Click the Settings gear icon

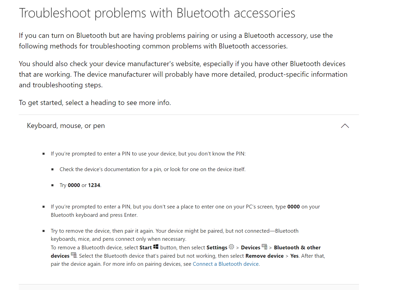231,247
